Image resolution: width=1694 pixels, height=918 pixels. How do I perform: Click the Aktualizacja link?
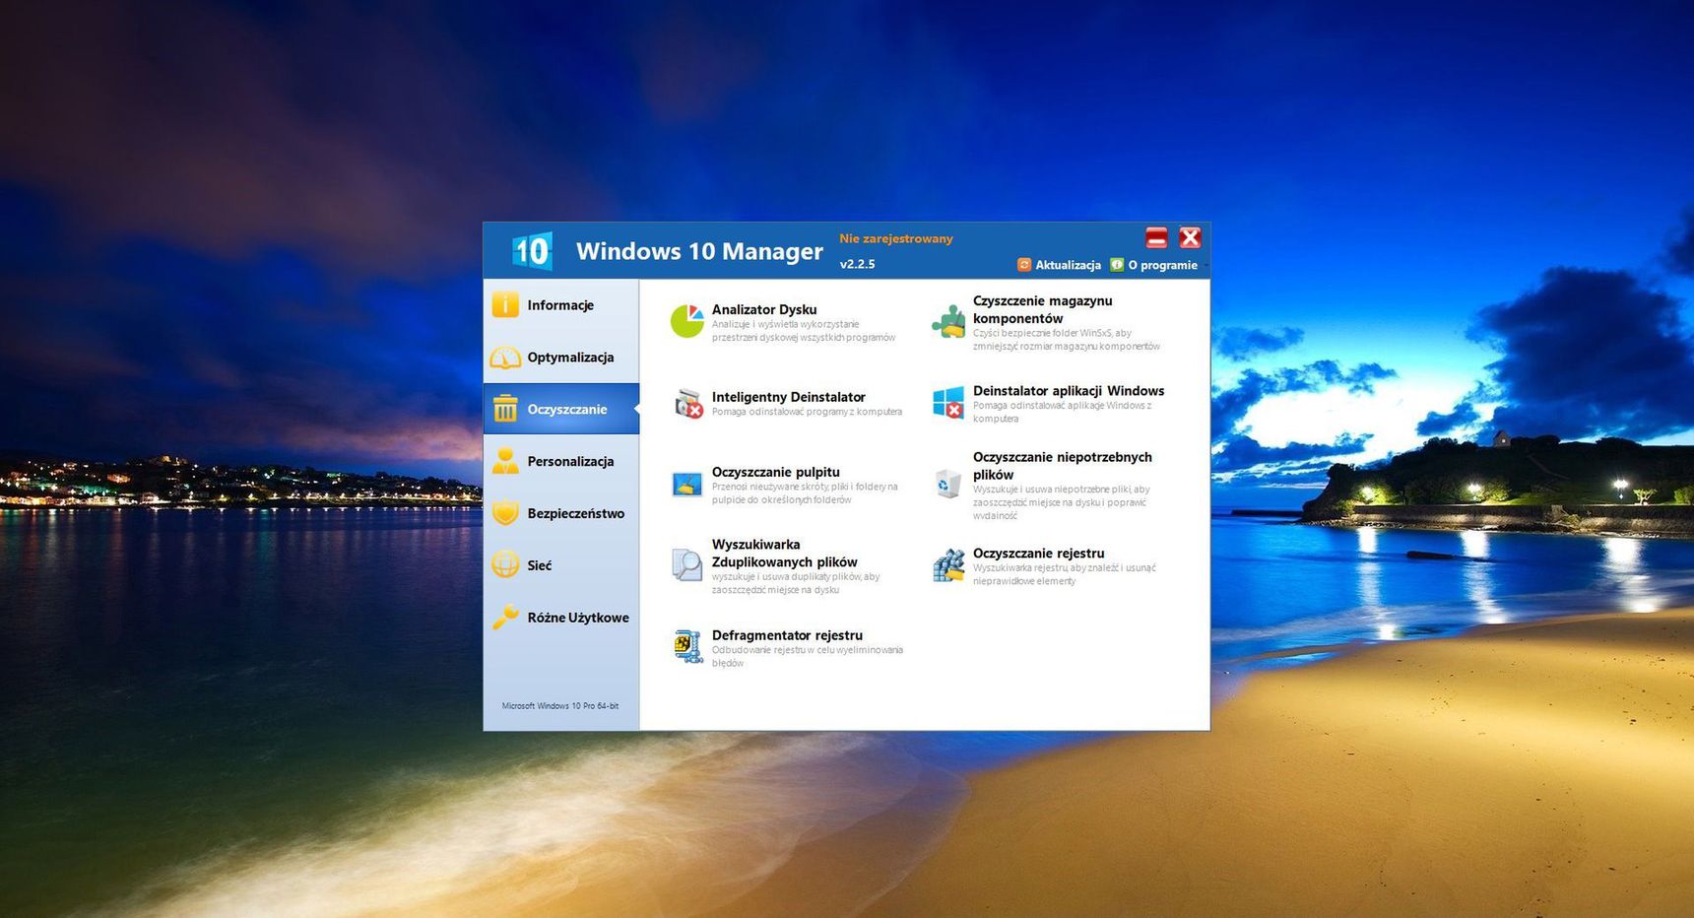tap(1068, 265)
